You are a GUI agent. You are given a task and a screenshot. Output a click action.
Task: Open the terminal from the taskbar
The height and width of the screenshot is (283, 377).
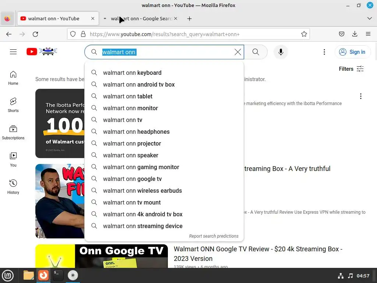click(58, 275)
